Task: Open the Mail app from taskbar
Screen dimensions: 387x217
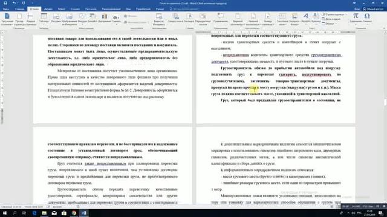Action: pos(54,213)
